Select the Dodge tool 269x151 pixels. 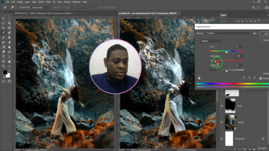point(3,52)
